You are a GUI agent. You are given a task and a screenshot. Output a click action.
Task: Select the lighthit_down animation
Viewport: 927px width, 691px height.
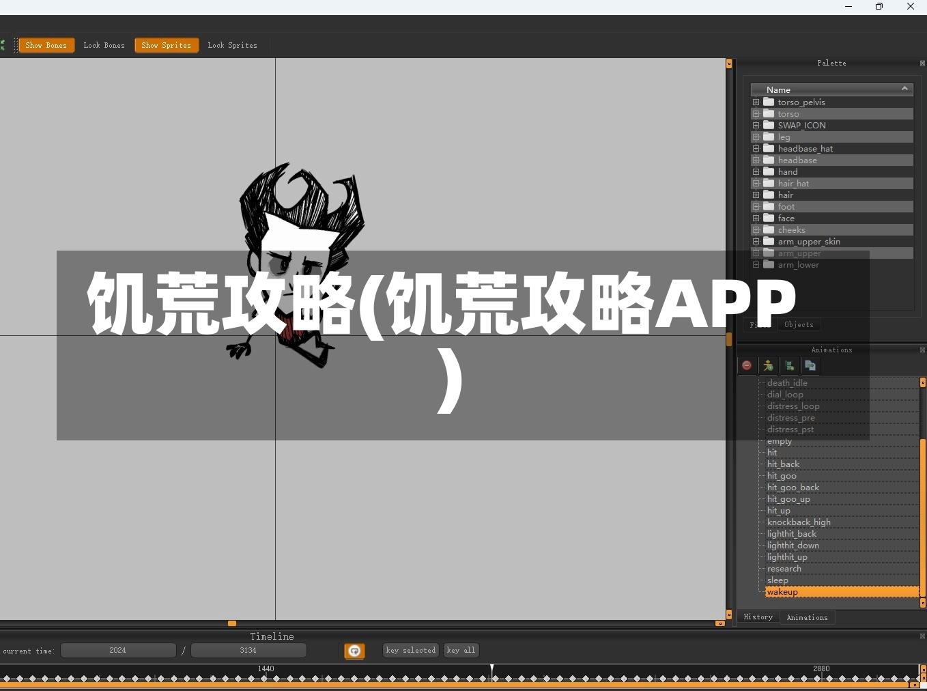(x=842, y=546)
